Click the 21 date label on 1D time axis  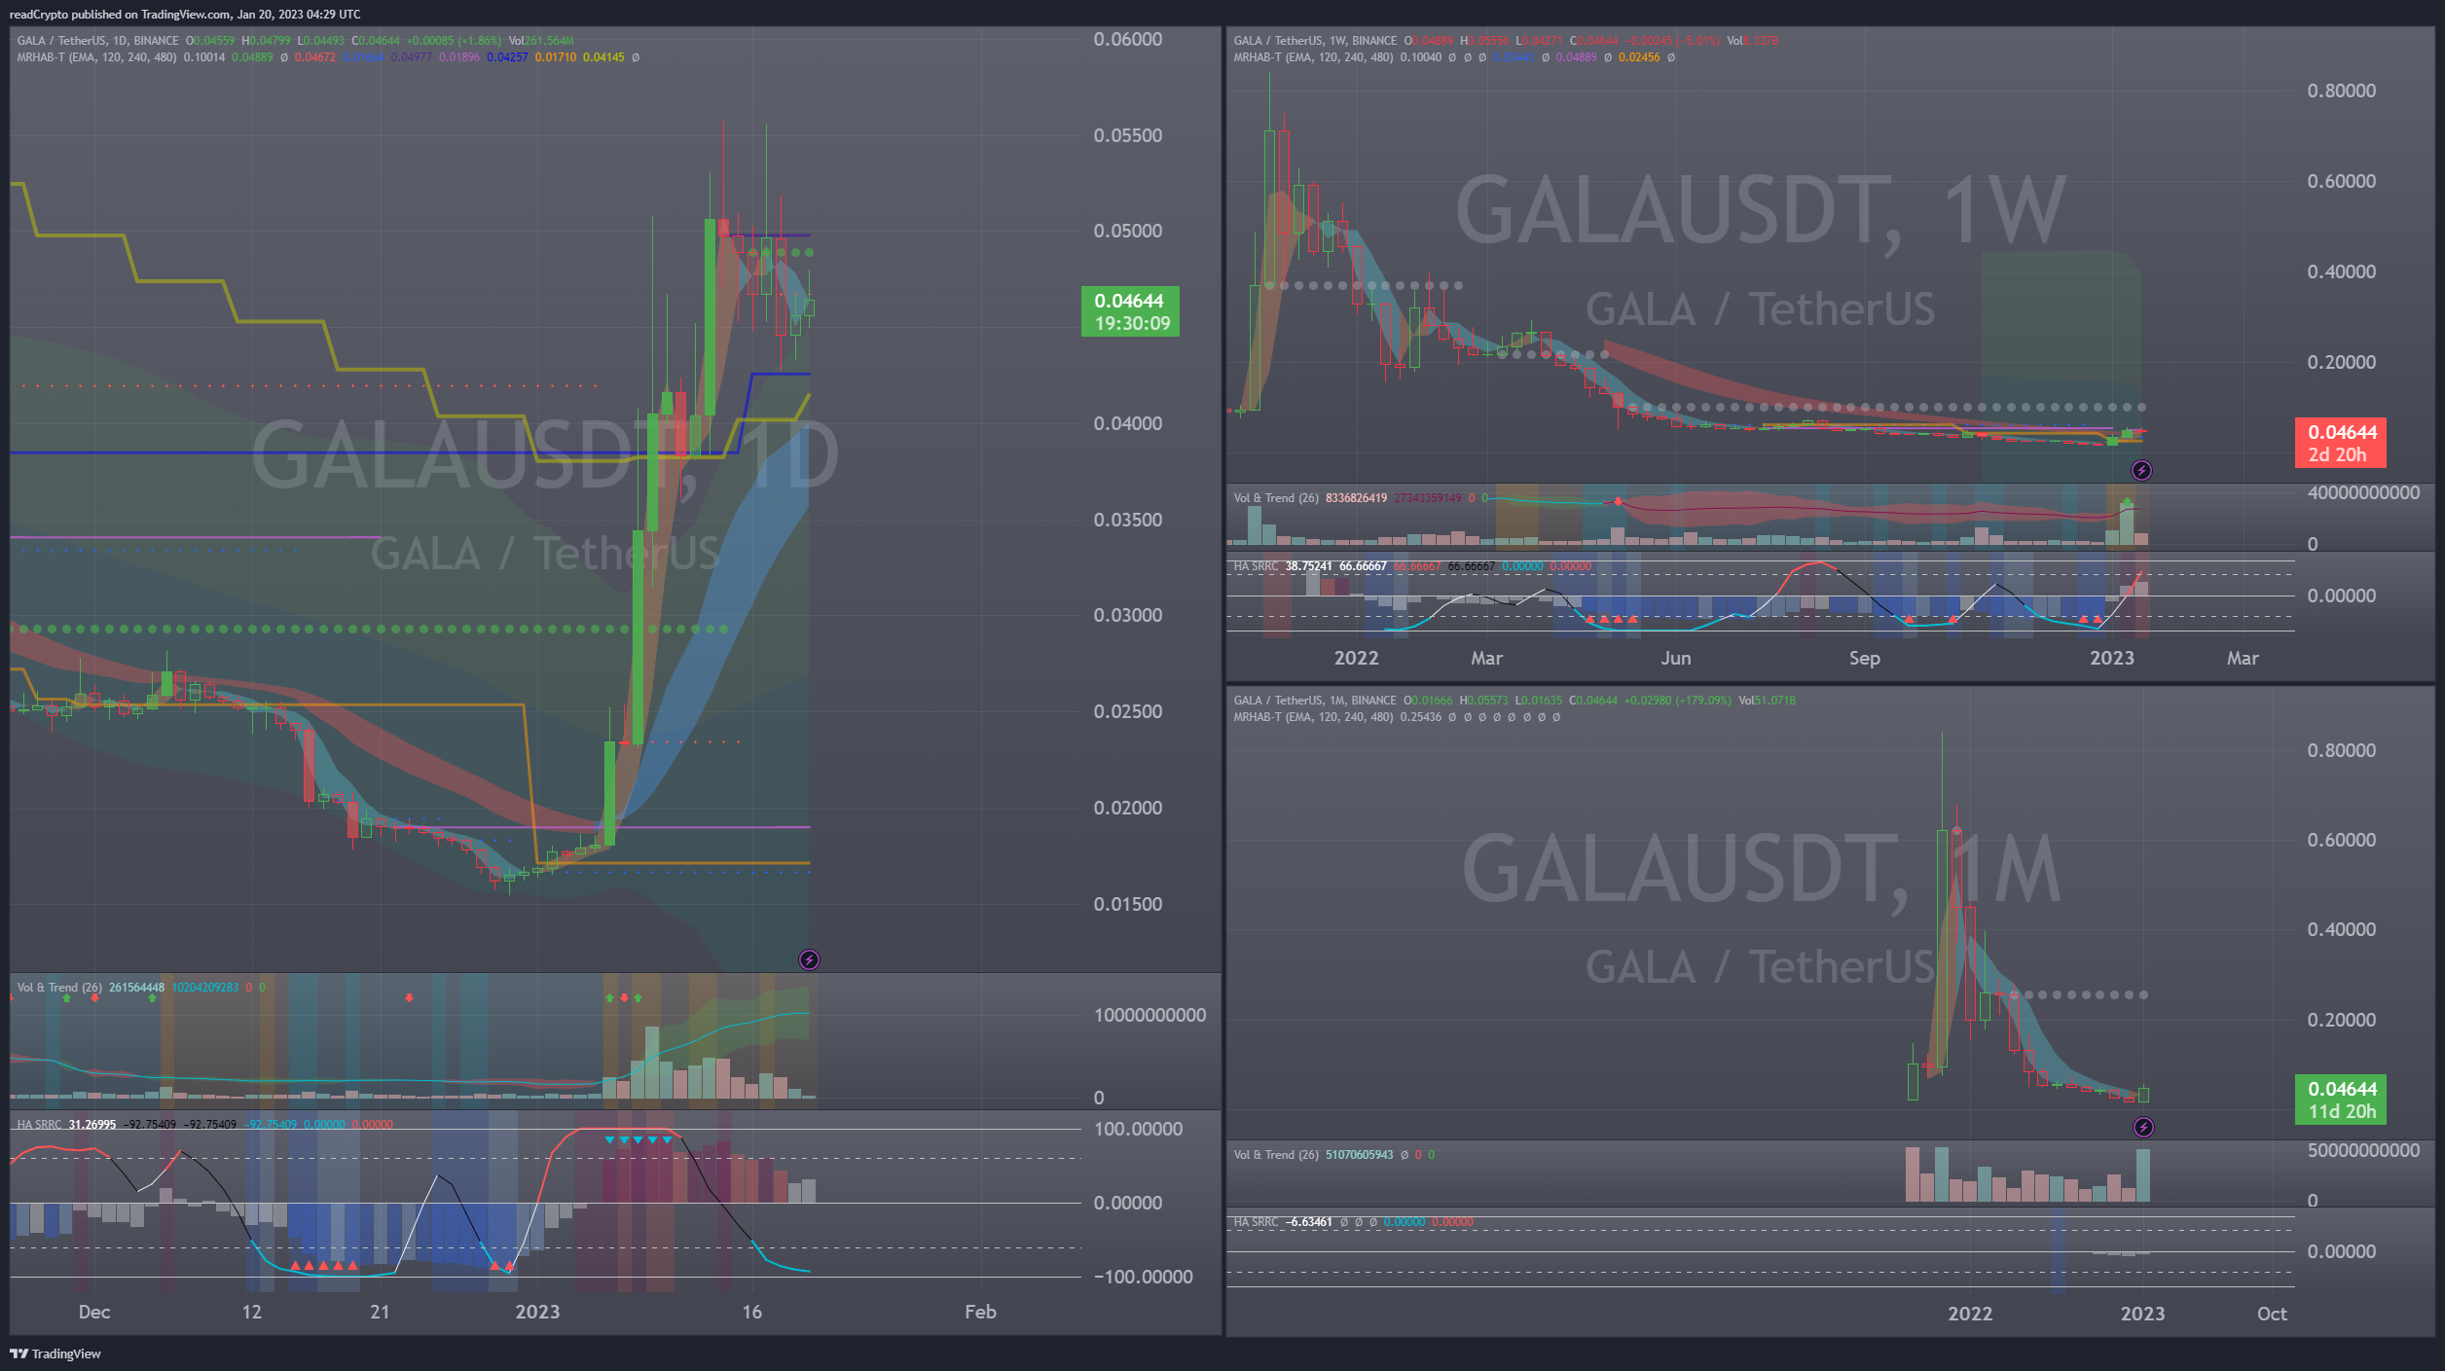(380, 1312)
